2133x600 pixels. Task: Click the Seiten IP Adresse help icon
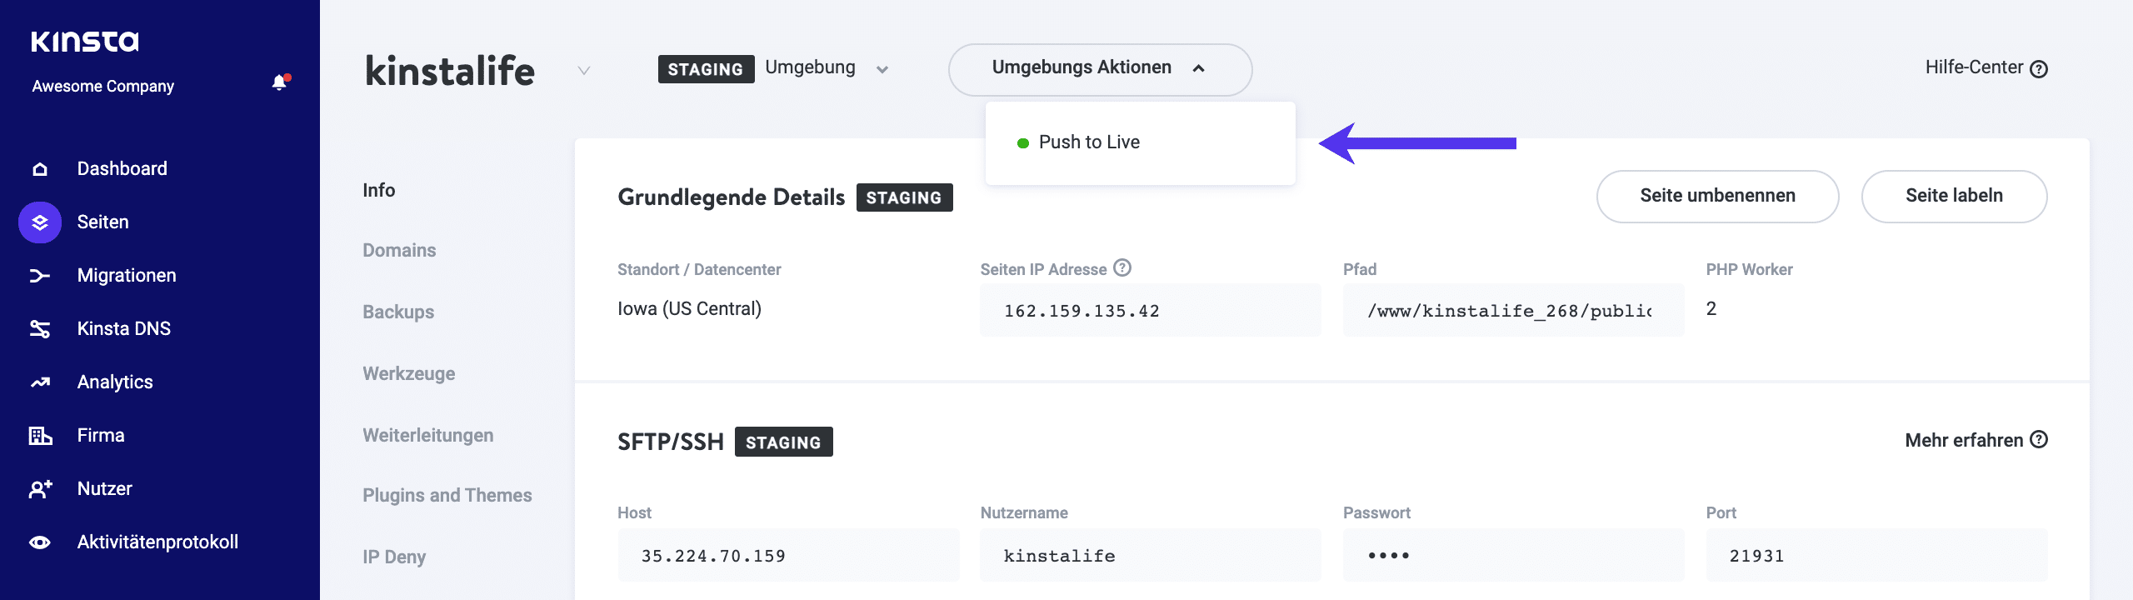[x=1122, y=267]
